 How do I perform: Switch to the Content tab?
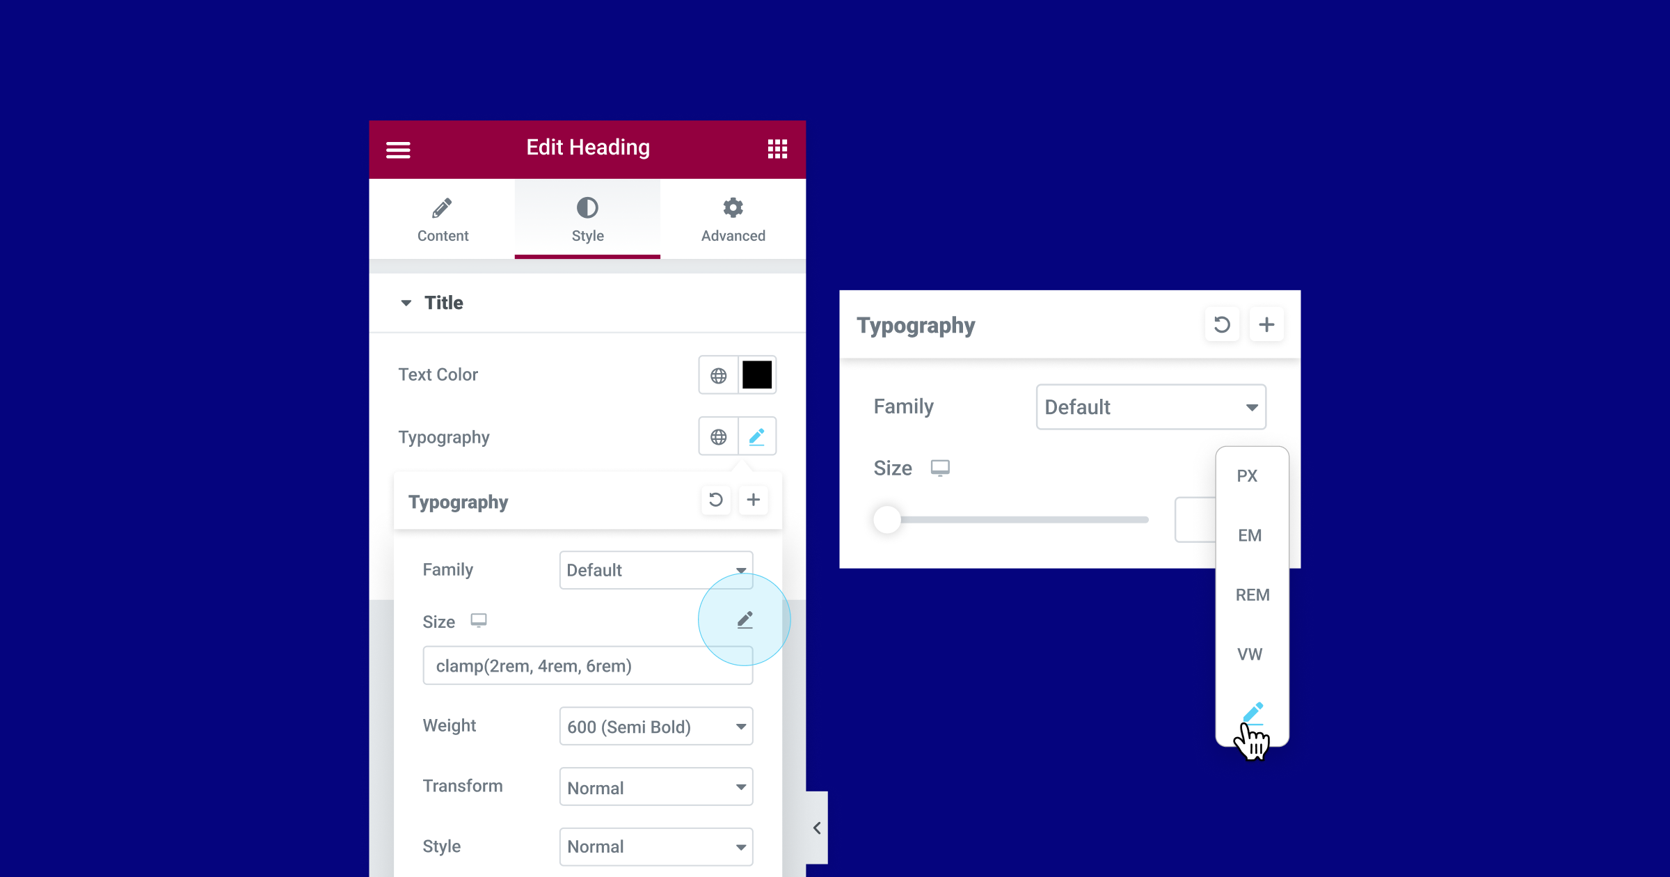(x=442, y=219)
